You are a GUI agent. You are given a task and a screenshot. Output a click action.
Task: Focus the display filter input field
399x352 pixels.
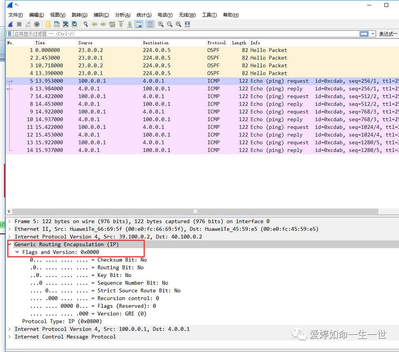(186, 34)
